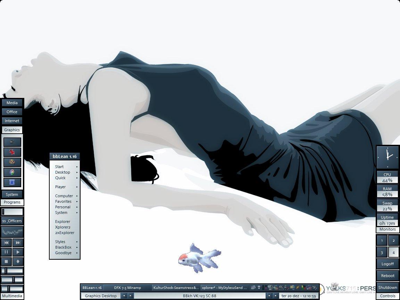Select the active workspace 4 in pager
400x300 pixels.
coord(394,252)
